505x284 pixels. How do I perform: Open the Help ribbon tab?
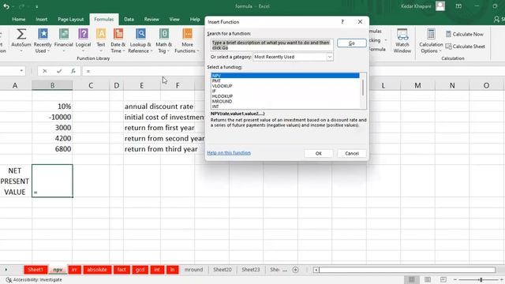[195, 19]
